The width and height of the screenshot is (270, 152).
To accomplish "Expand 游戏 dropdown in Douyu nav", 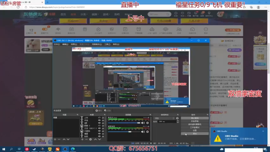I will coord(106,14).
